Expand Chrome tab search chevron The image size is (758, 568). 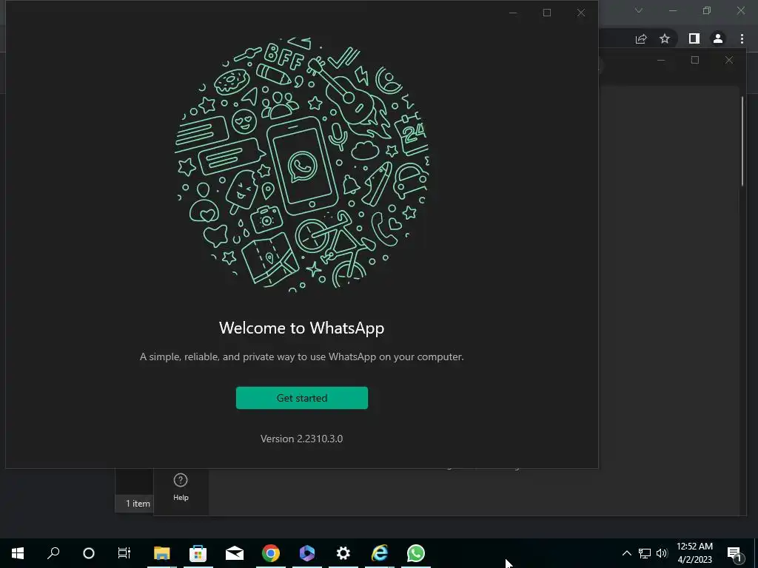pyautogui.click(x=639, y=10)
